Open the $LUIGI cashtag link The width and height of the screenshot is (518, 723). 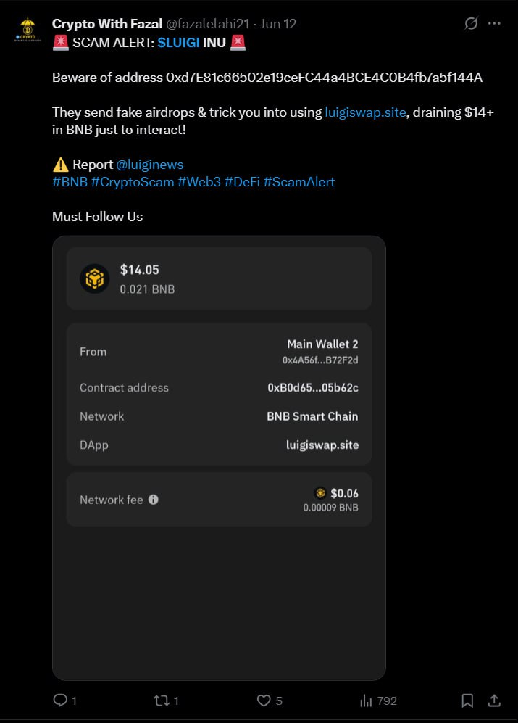(x=178, y=43)
